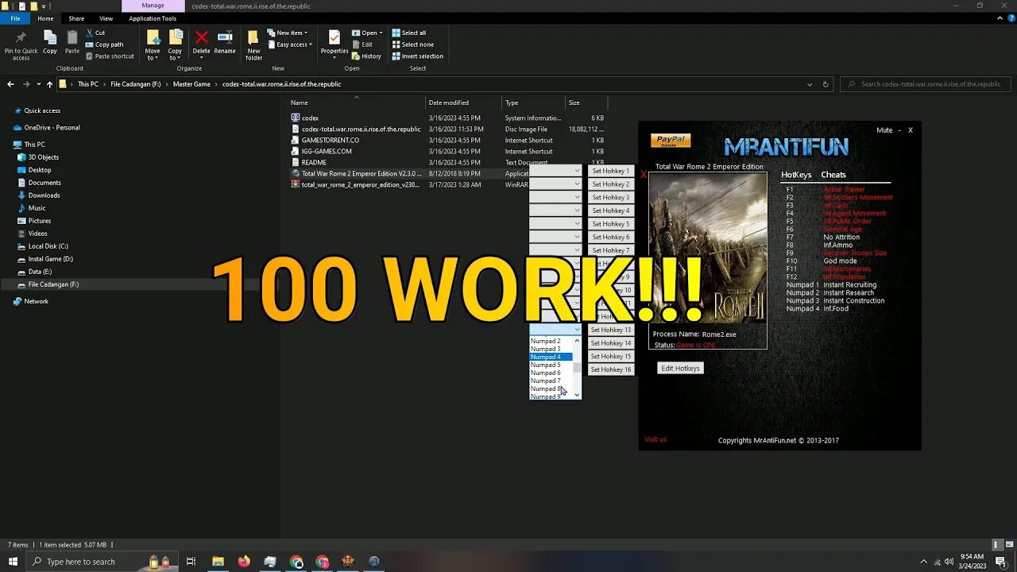Click Set Hotkey 14 button

coord(610,343)
